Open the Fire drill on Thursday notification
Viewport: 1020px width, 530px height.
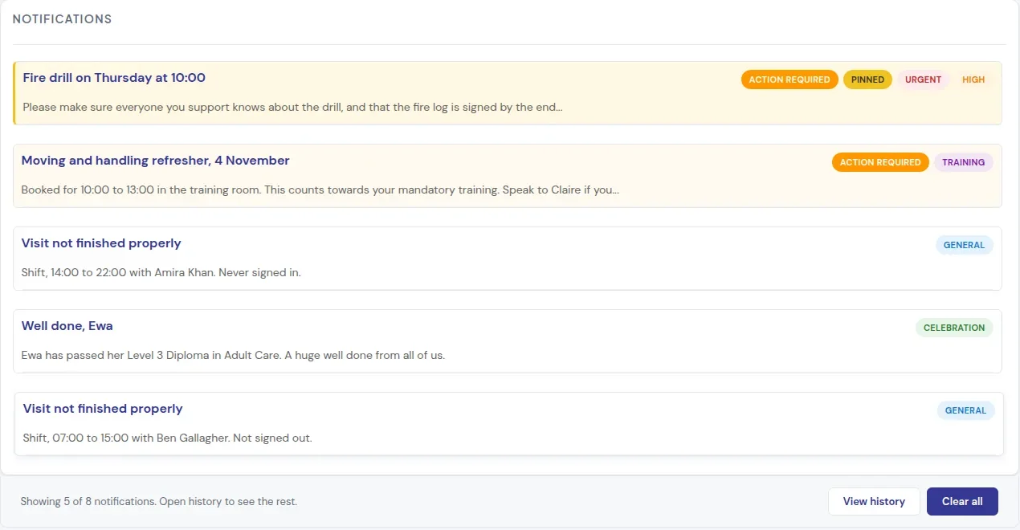[x=508, y=93]
